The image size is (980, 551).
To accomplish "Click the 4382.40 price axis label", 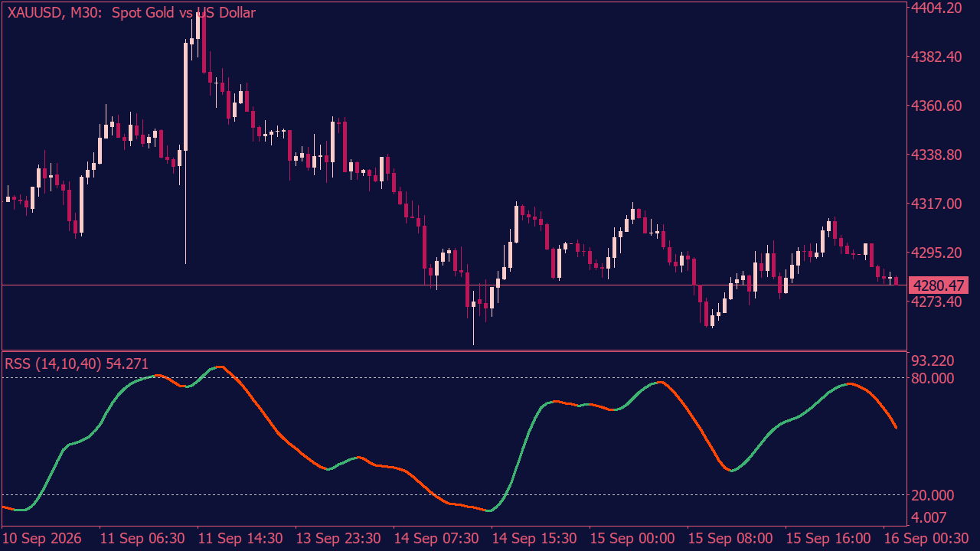I will click(936, 57).
